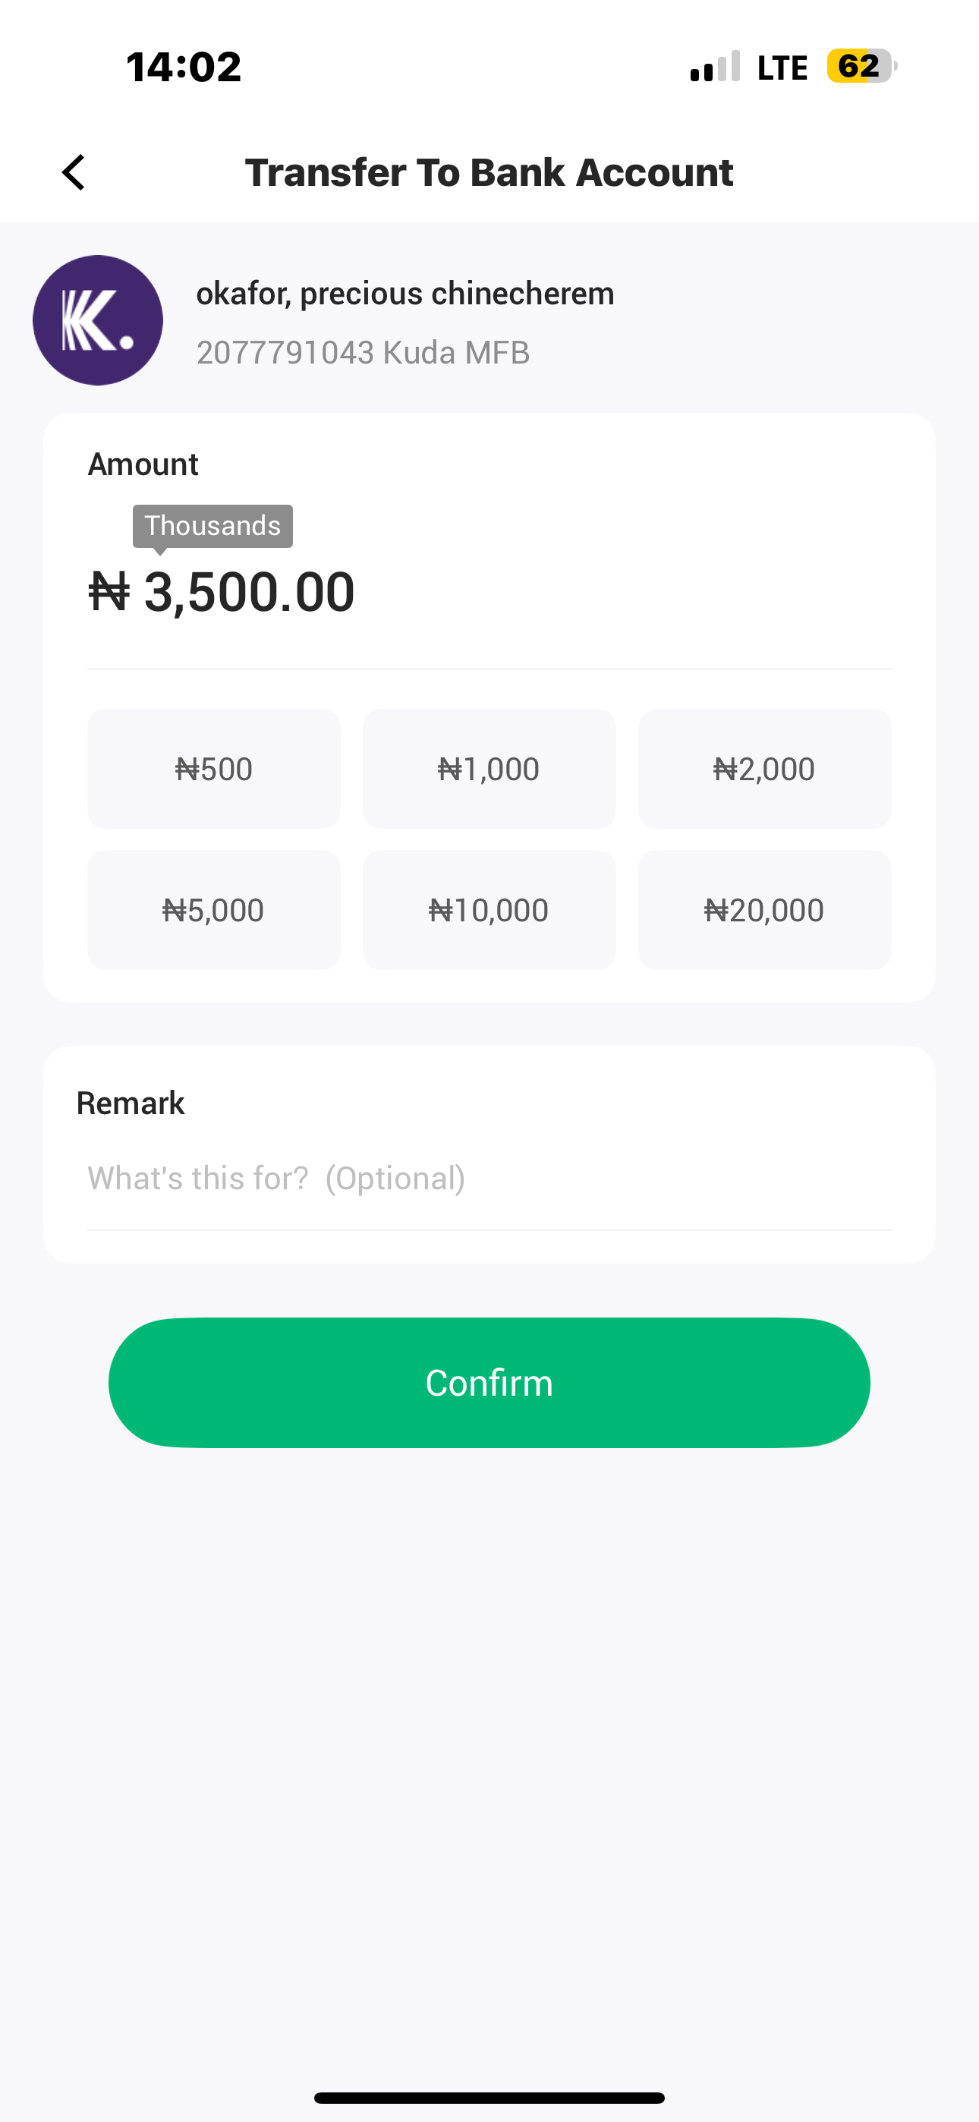Pick the ₦20,000 amount chip
The image size is (979, 2122).
pyautogui.click(x=764, y=909)
